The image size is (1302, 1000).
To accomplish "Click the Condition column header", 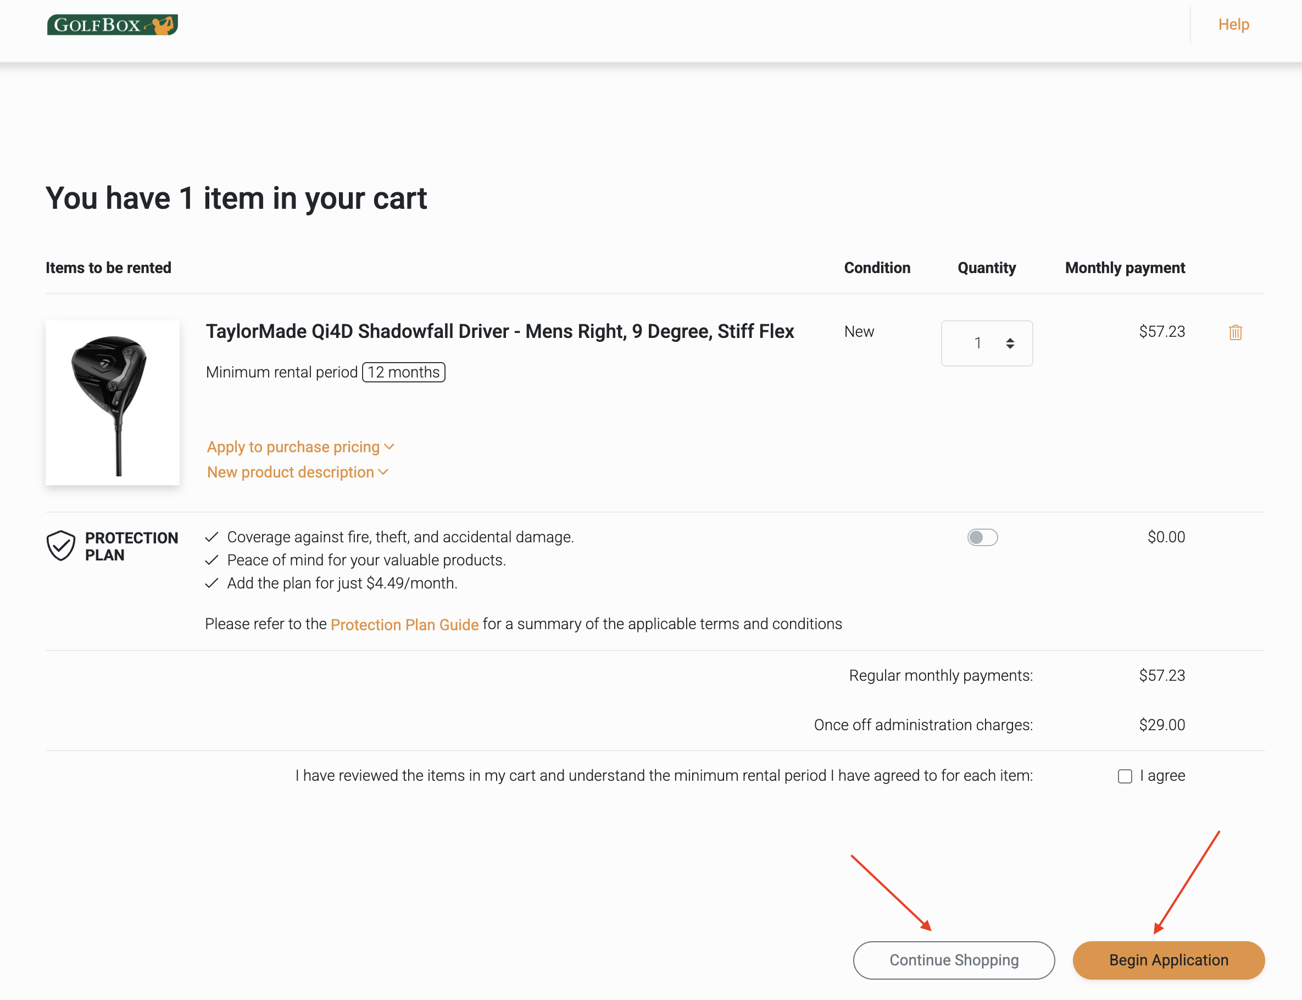I will point(877,268).
